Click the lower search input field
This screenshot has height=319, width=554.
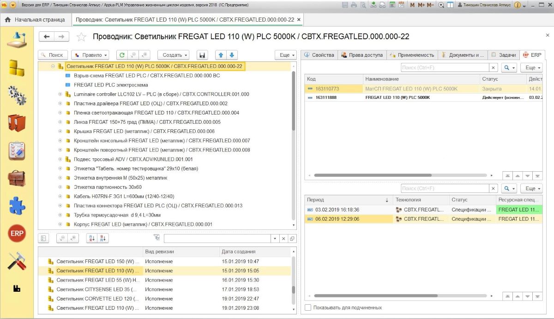pos(445,188)
